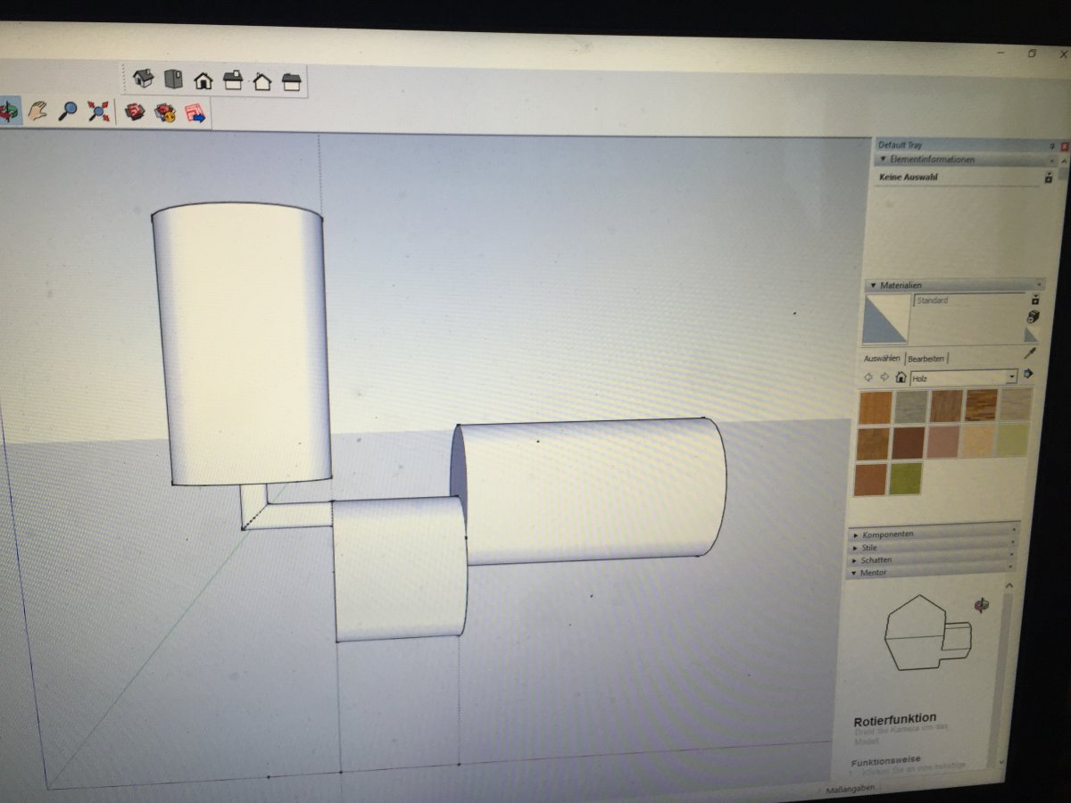The image size is (1071, 803).
Task: Click the Create Material icon
Action: [1034, 317]
